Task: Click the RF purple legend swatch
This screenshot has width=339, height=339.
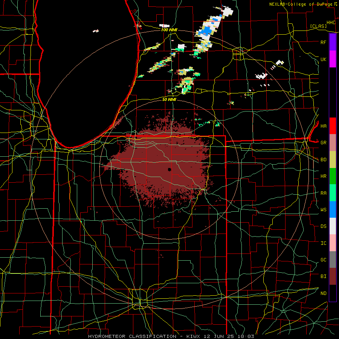Action: coord(333,42)
